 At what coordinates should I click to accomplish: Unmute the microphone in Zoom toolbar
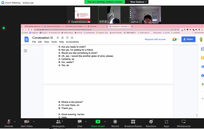click(9, 123)
